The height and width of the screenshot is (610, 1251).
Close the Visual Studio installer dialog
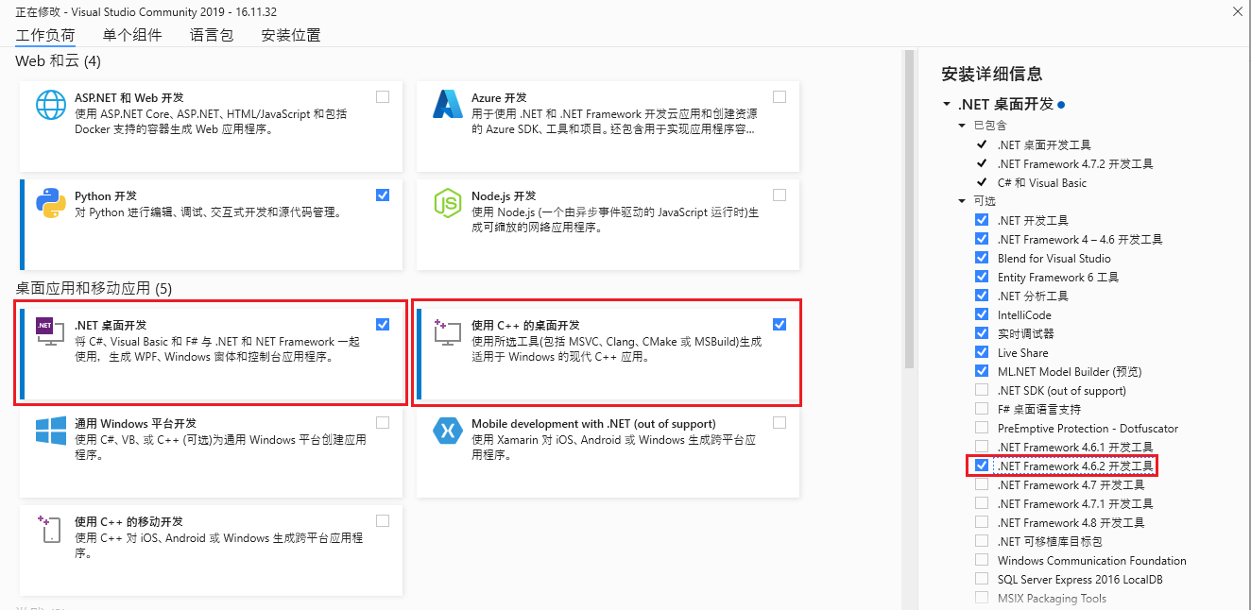(x=1237, y=10)
